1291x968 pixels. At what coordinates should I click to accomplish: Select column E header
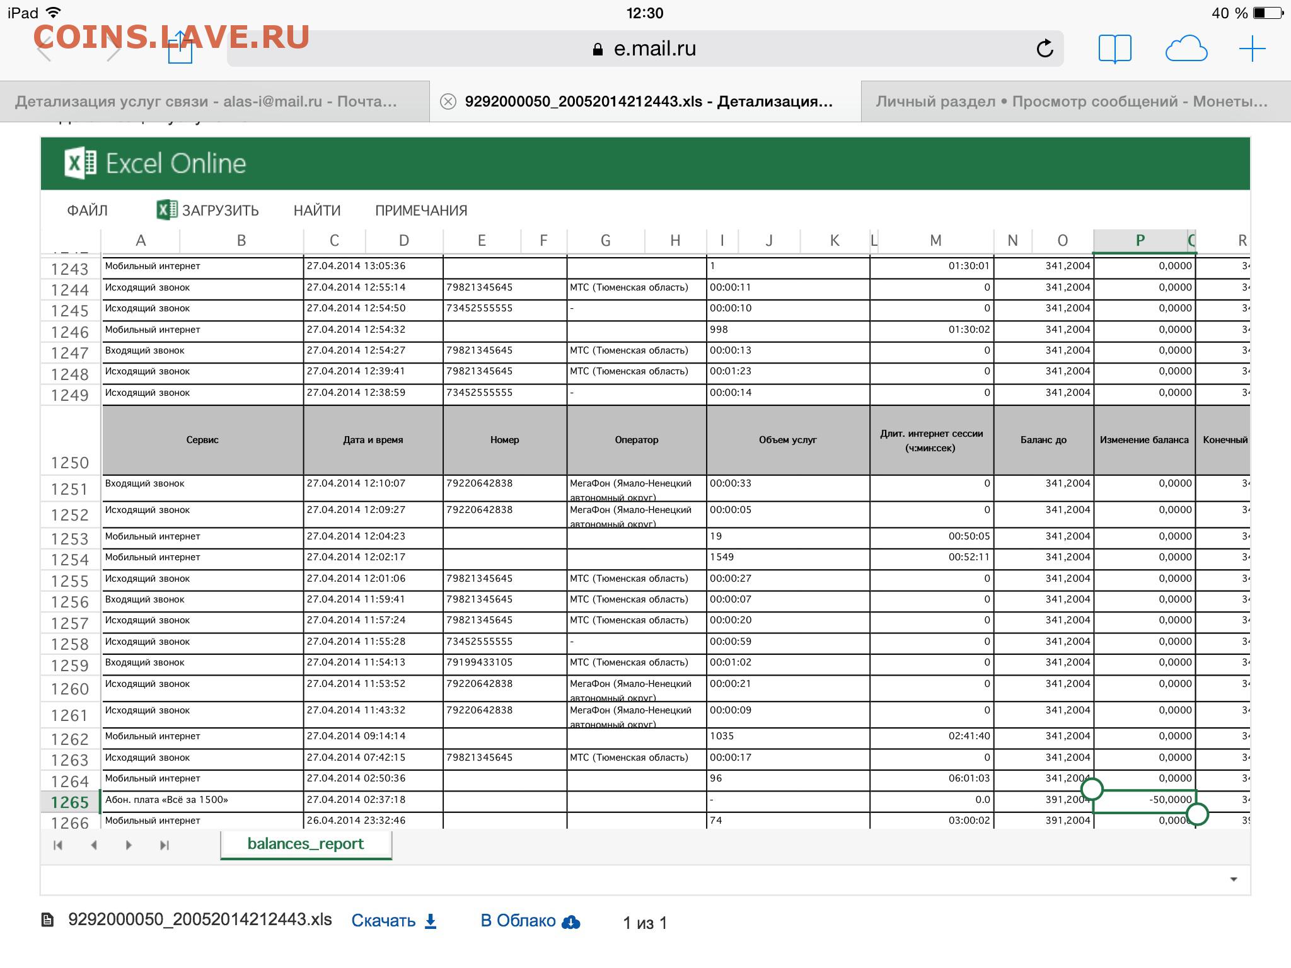pyautogui.click(x=482, y=240)
